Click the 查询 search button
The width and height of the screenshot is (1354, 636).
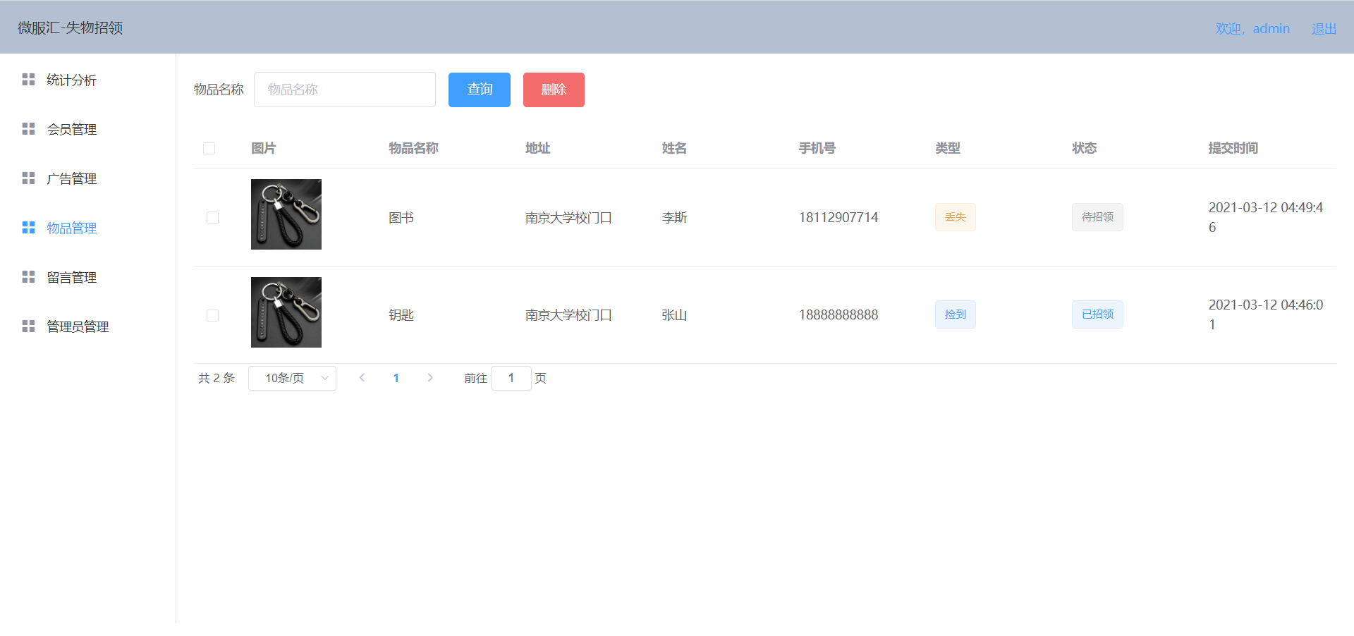pos(479,90)
